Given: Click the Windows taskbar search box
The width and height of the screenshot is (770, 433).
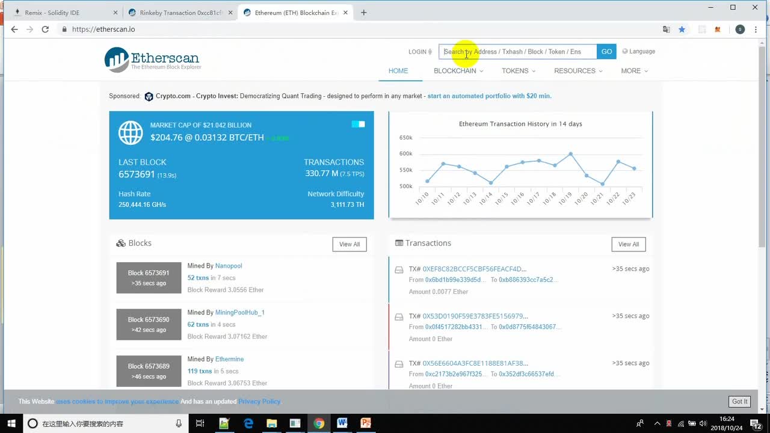Looking at the screenshot, I should tap(105, 423).
